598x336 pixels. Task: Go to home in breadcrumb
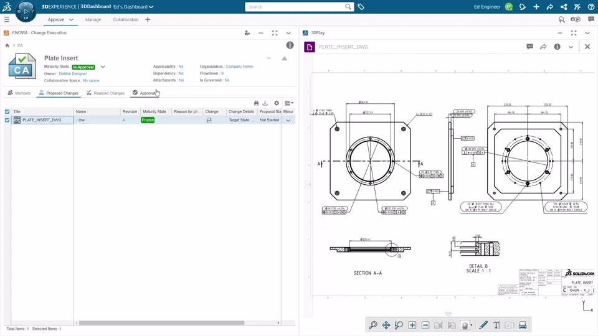7,45
